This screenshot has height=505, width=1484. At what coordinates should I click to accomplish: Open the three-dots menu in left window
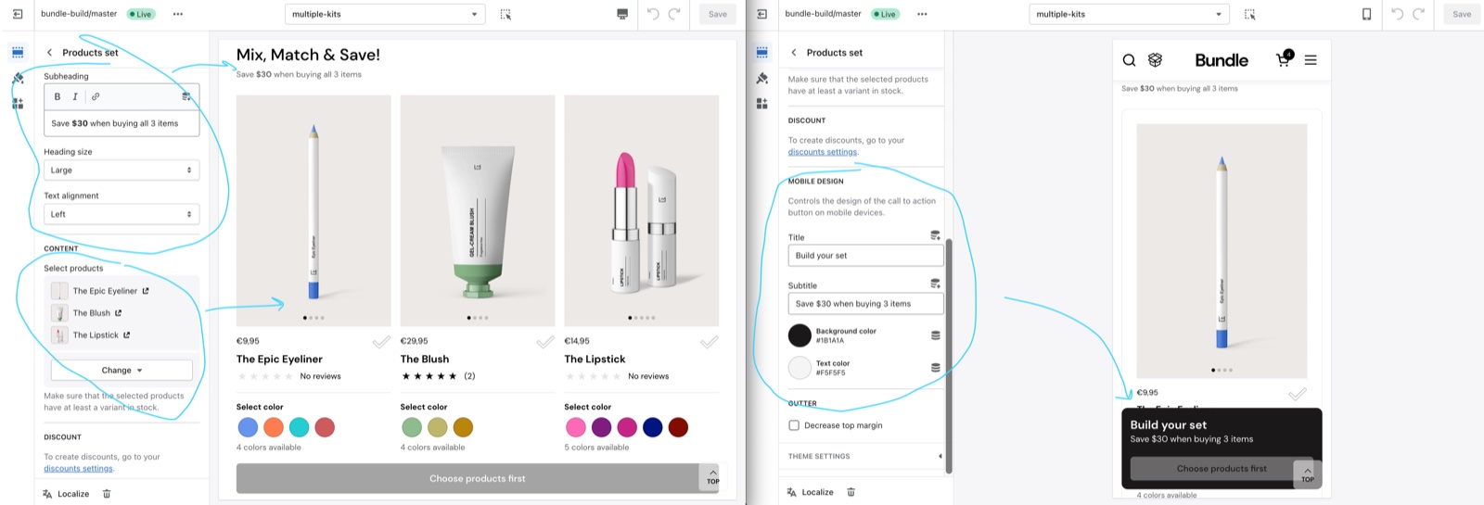178,14
